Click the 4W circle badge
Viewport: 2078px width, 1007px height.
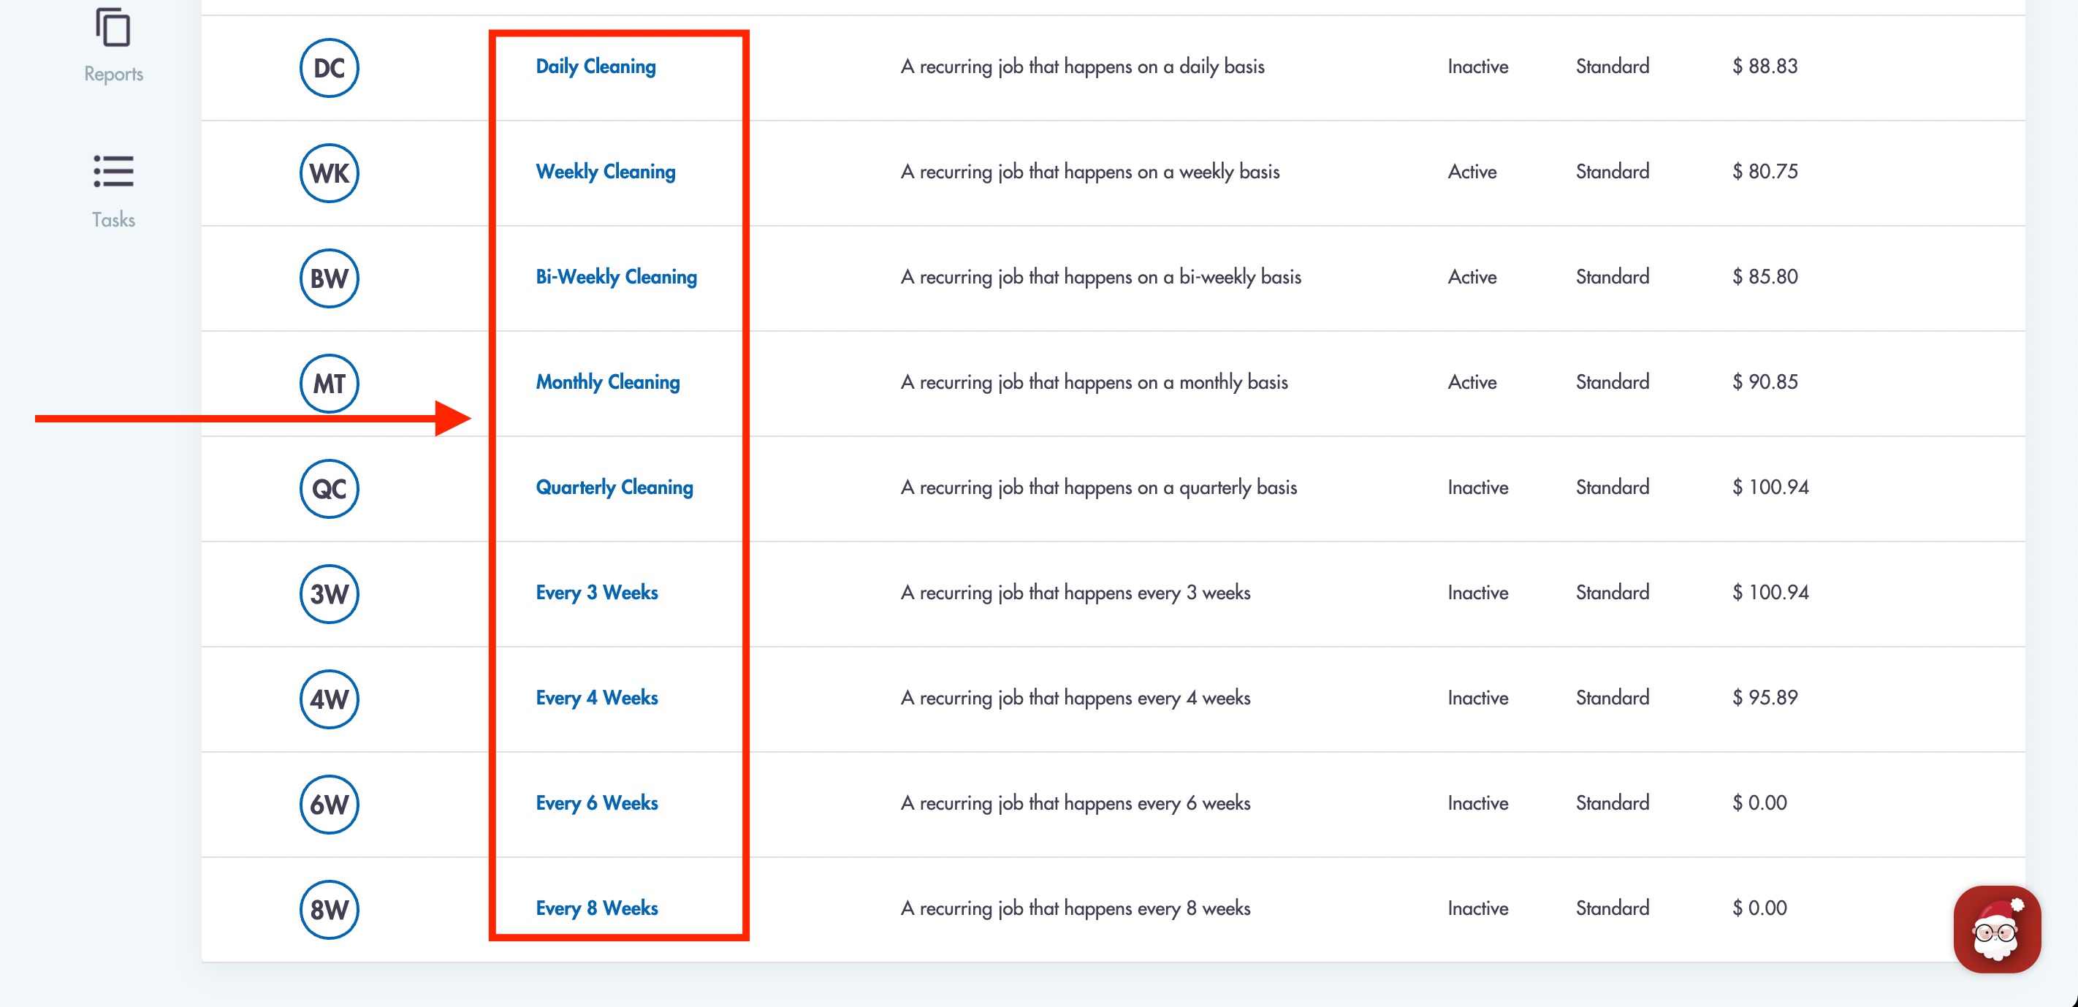click(x=329, y=699)
